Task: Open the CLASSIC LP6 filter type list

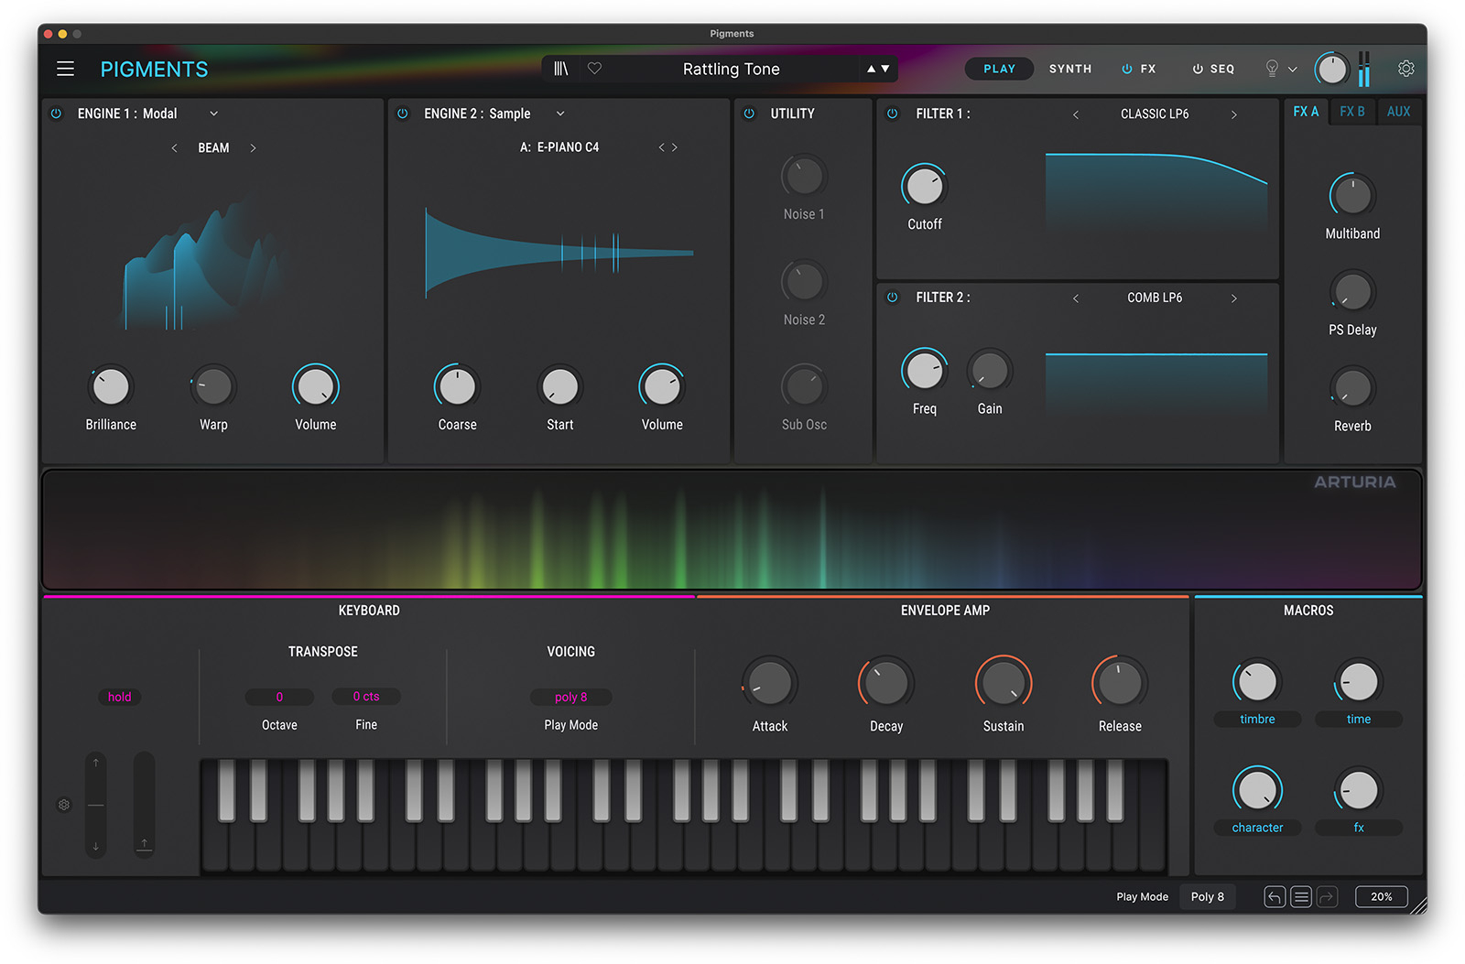Action: point(1155,114)
